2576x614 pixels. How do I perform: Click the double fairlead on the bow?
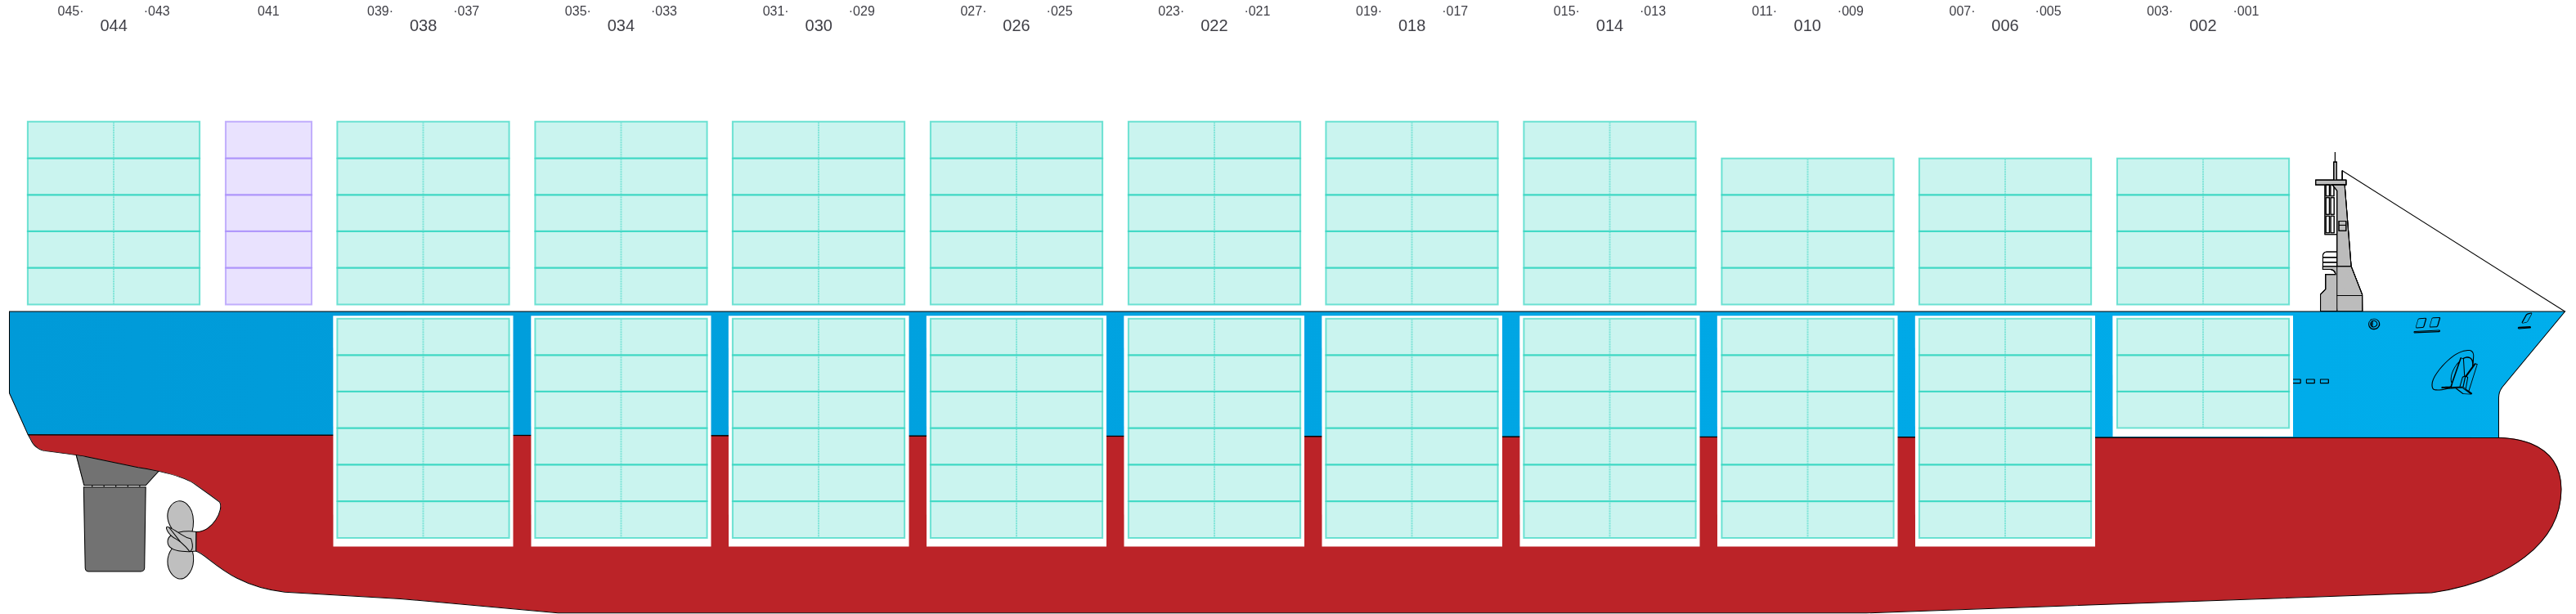pyautogui.click(x=2427, y=324)
